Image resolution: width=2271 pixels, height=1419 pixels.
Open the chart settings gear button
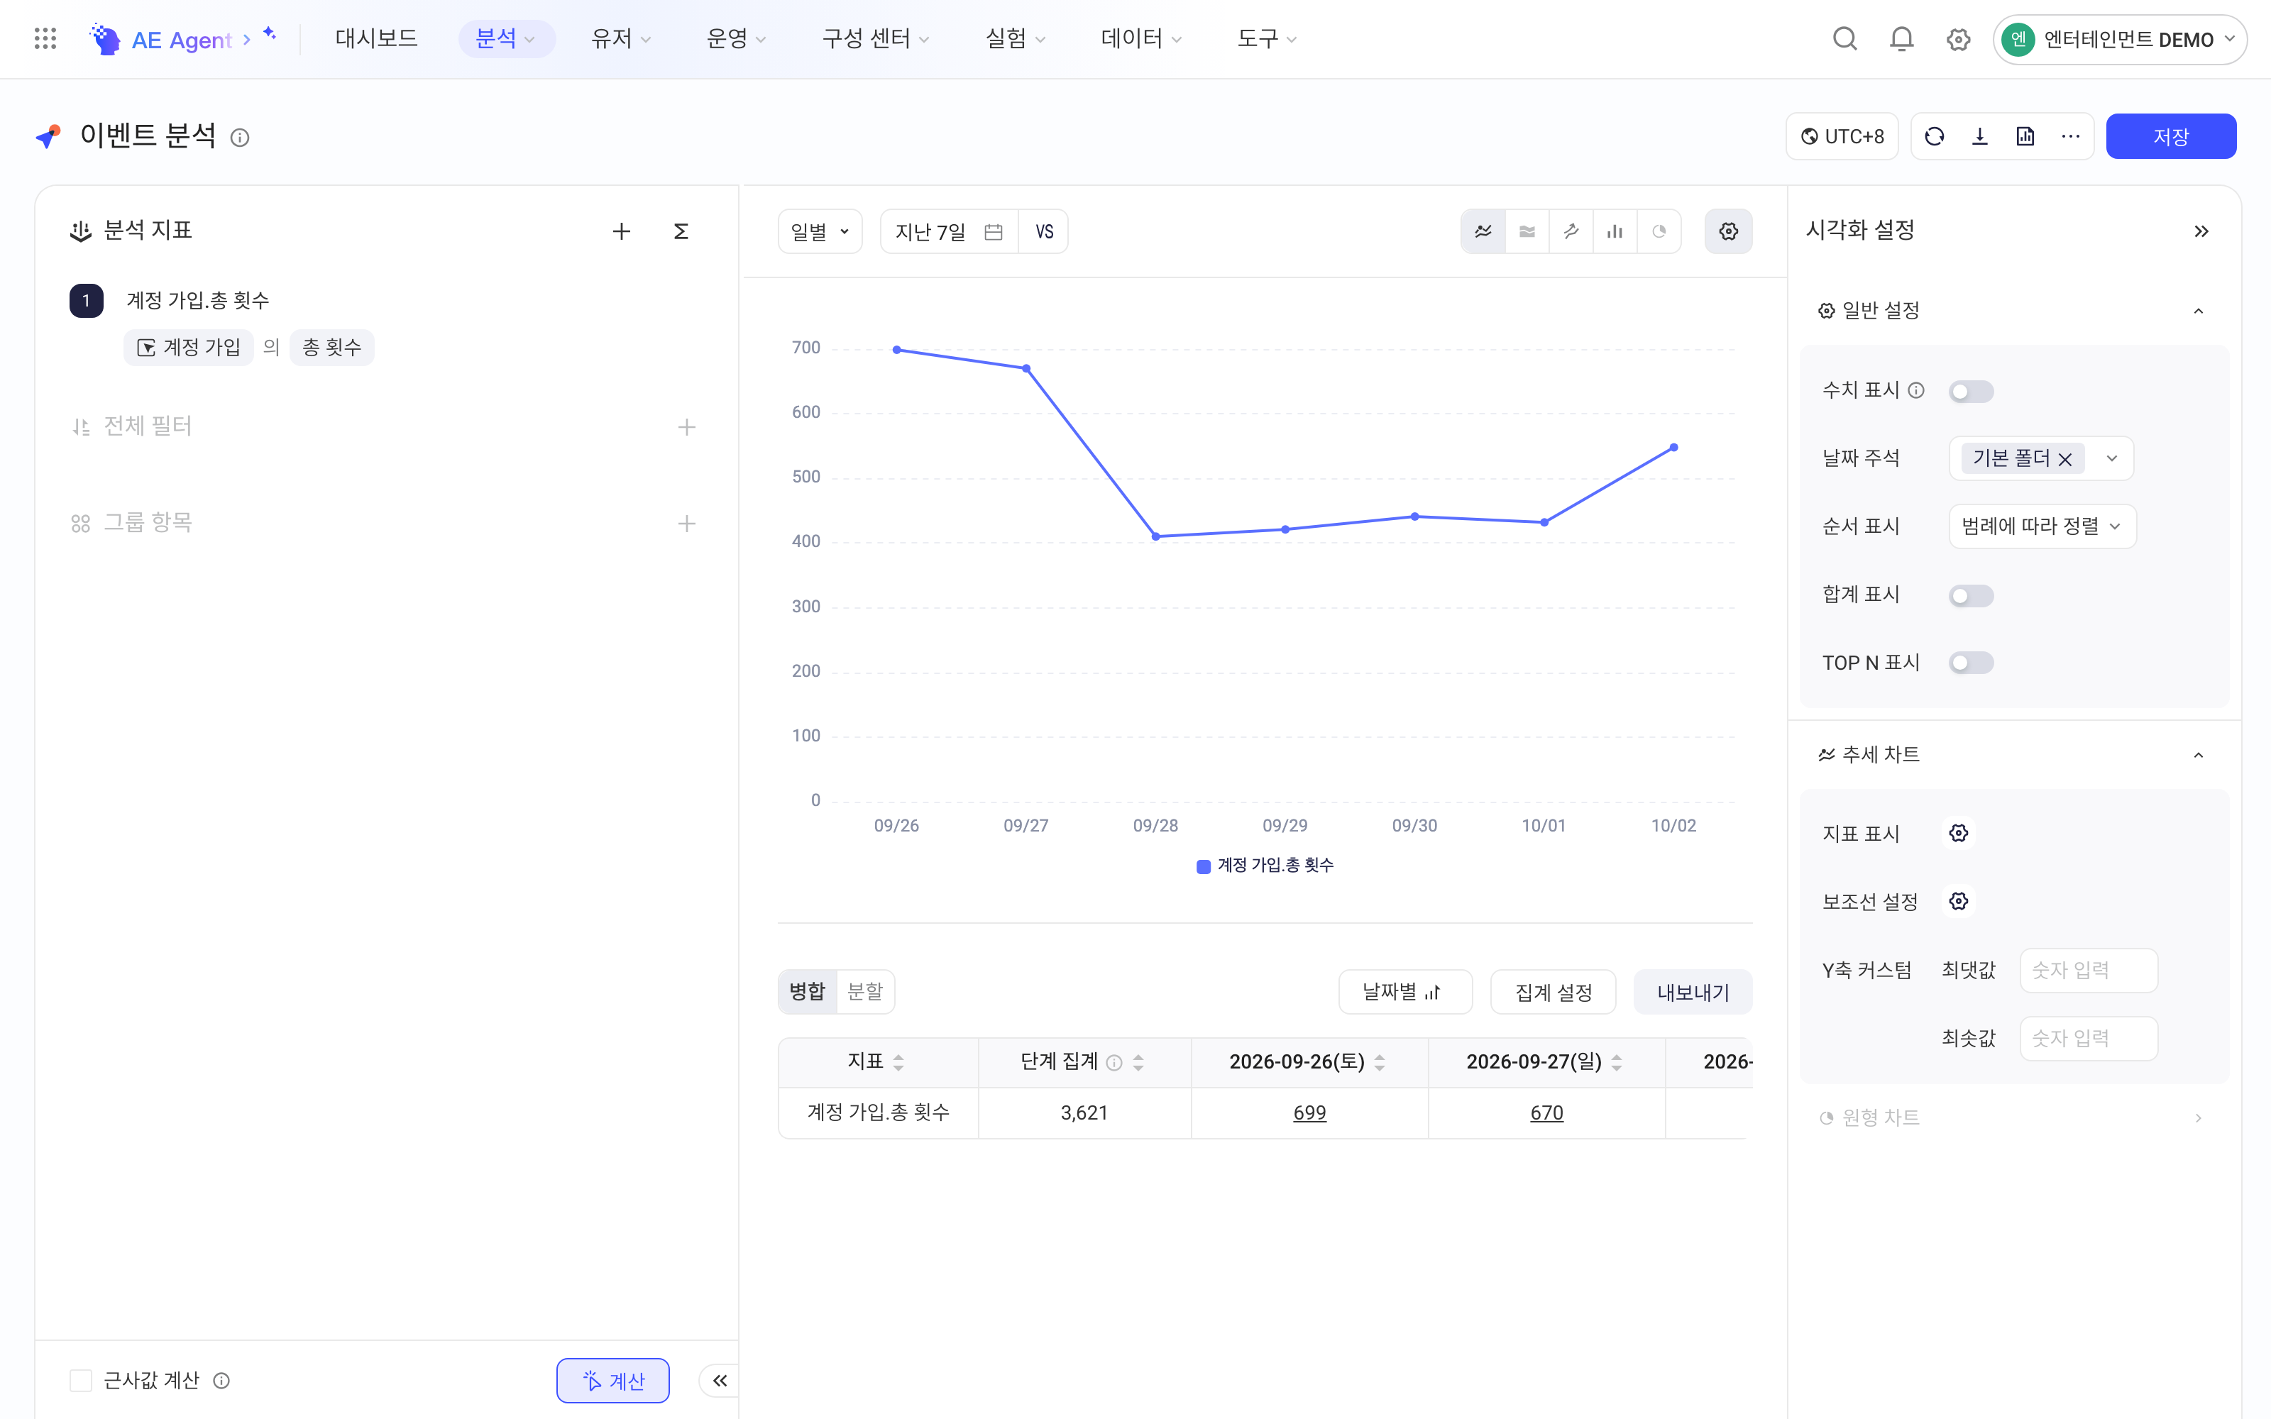1729,232
